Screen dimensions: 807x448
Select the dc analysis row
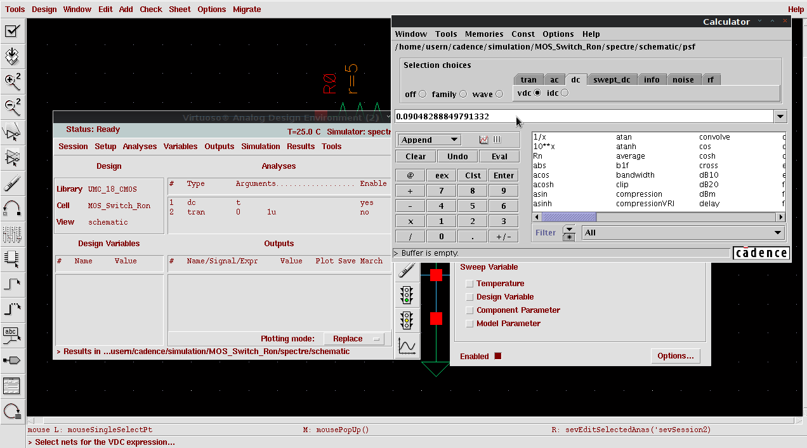click(279, 203)
